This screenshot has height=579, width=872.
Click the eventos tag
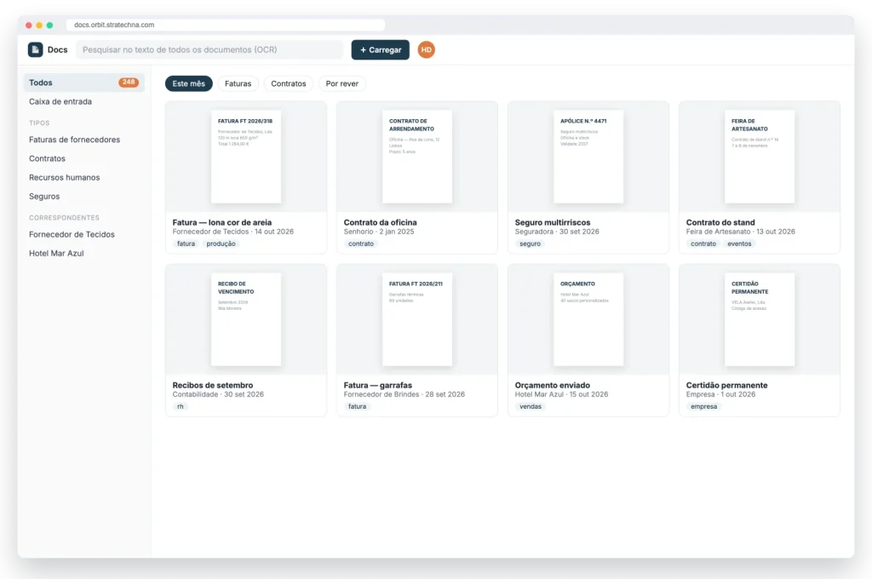(739, 244)
